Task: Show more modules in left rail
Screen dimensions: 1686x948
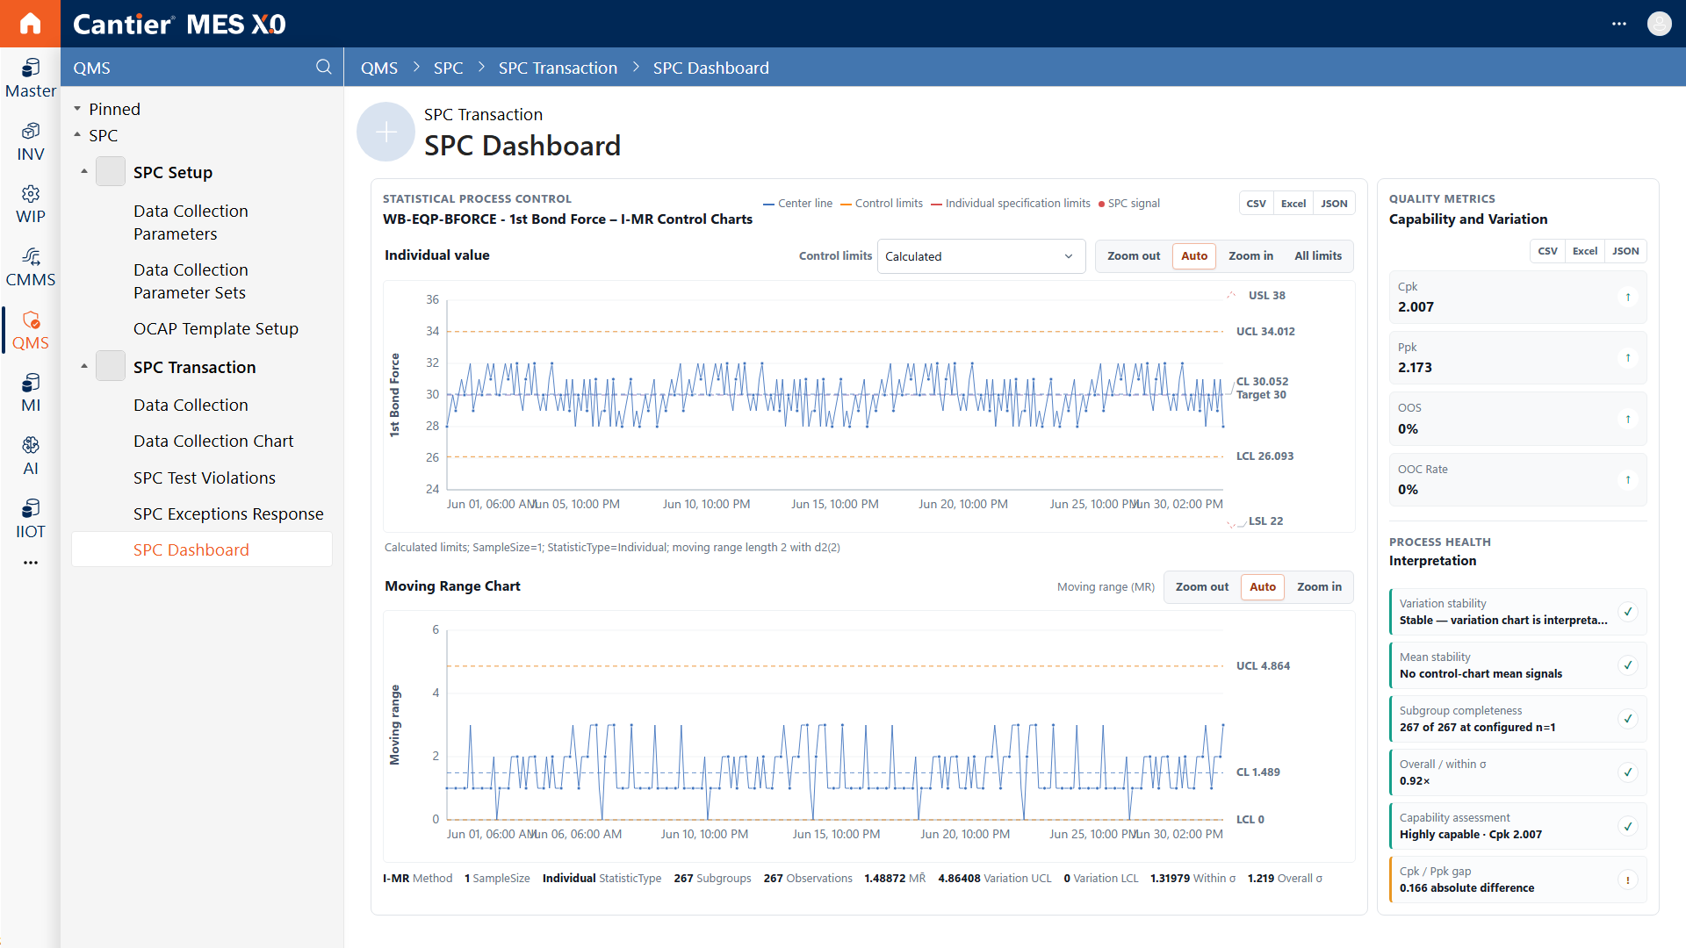Action: tap(30, 563)
